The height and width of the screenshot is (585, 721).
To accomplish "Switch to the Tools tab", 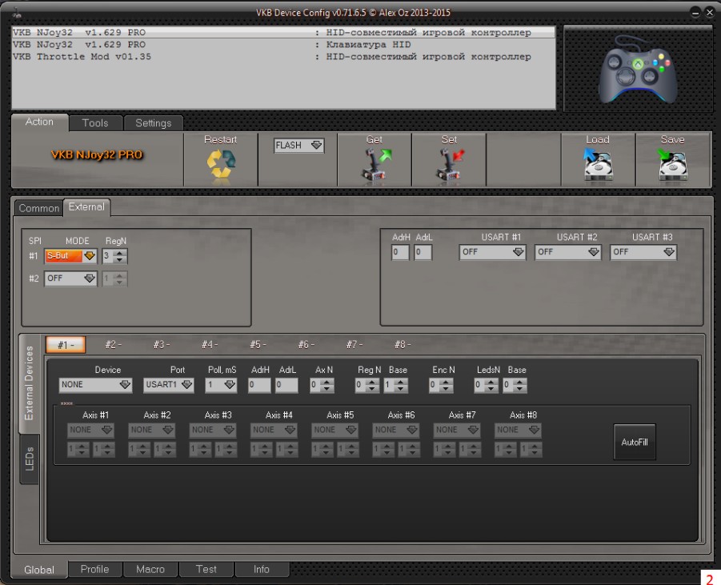I will (95, 122).
